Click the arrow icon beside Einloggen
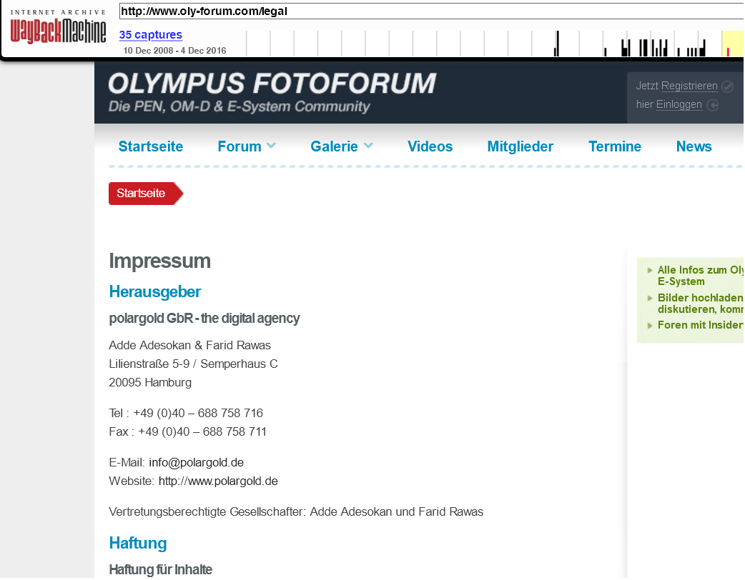Image resolution: width=745 pixels, height=580 pixels. [x=712, y=105]
